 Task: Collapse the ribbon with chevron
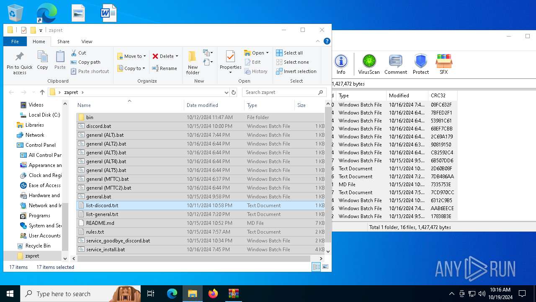[318, 41]
